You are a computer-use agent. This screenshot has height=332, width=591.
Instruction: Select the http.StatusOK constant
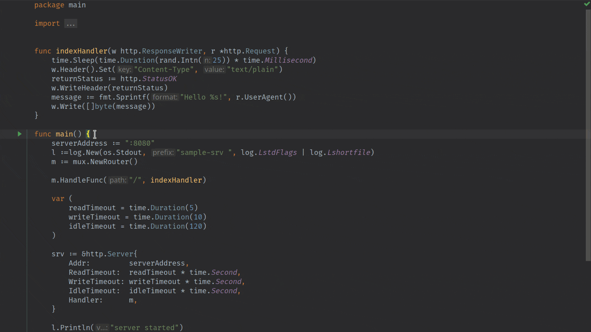pos(159,79)
